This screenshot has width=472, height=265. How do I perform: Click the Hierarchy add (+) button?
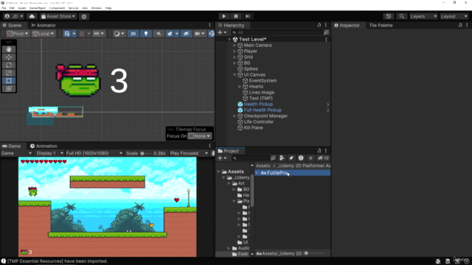pos(222,32)
